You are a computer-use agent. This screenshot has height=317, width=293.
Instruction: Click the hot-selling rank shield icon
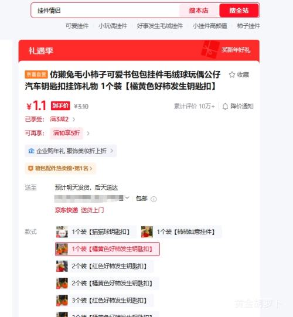click(30, 168)
